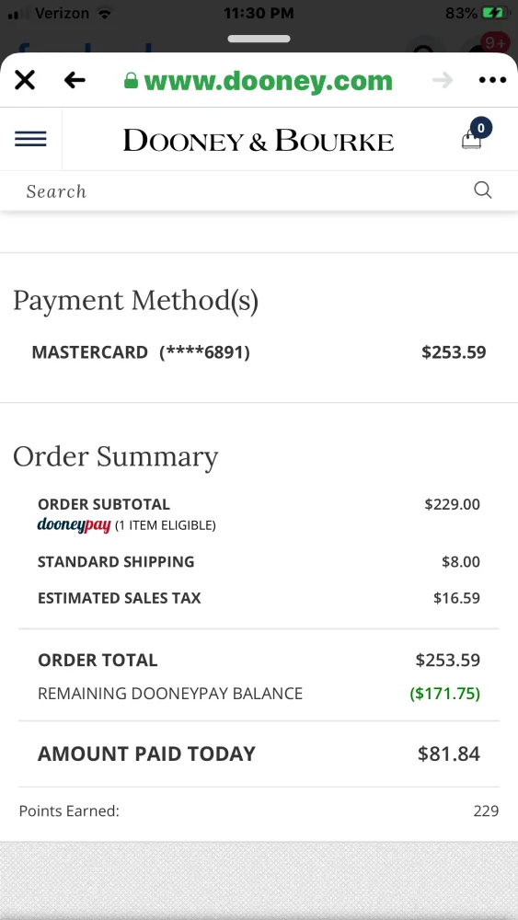Go back using the left arrow
This screenshot has height=920, width=518.
tap(75, 80)
